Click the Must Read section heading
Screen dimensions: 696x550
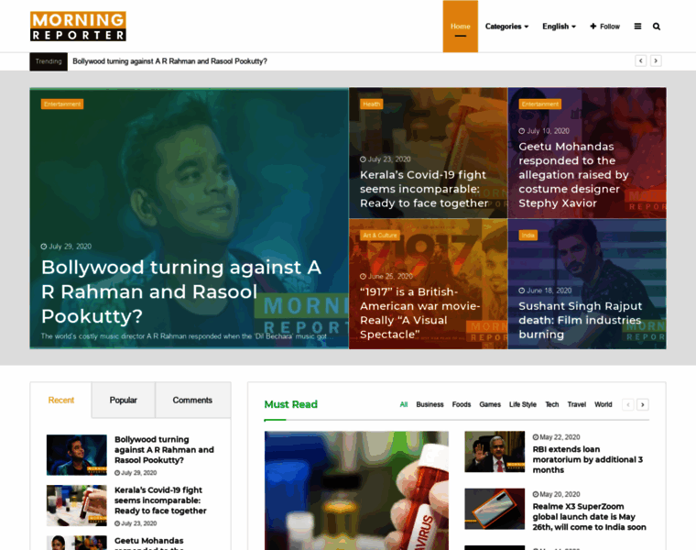[x=290, y=404]
